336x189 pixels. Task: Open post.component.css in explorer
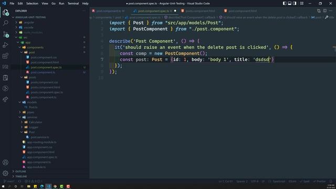tap(44, 57)
